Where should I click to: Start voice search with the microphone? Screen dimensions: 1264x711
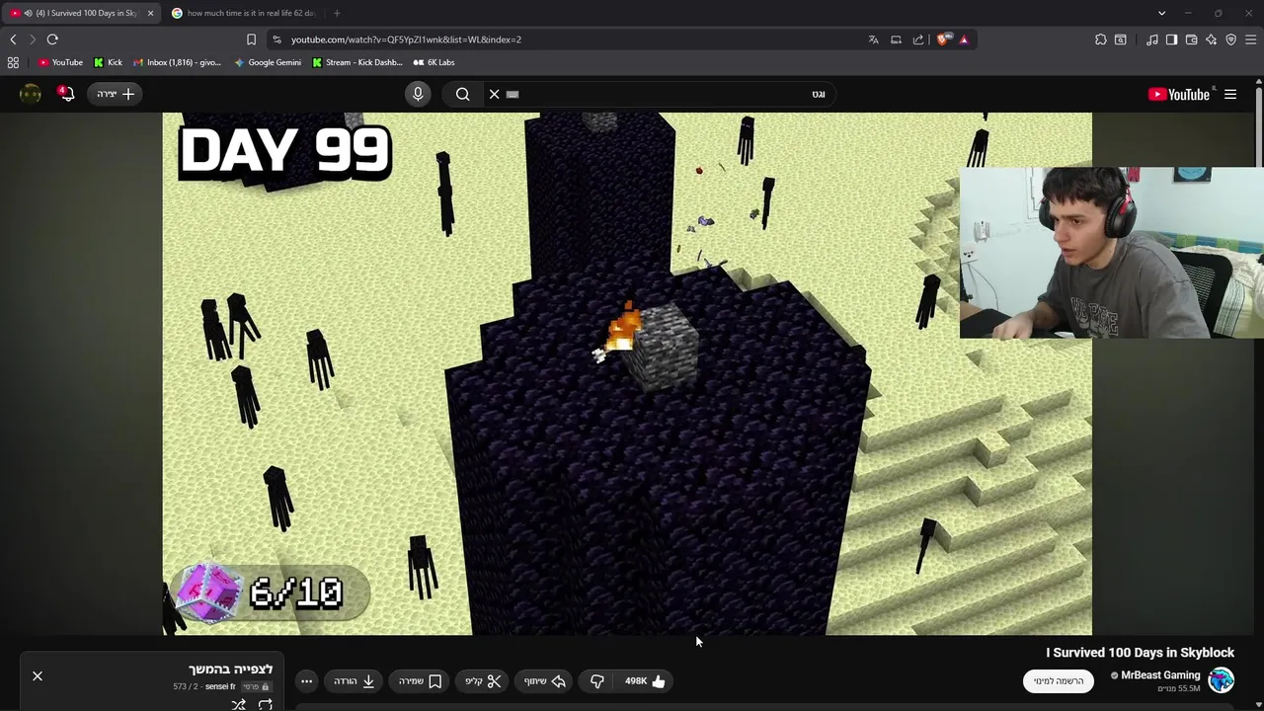pos(418,94)
